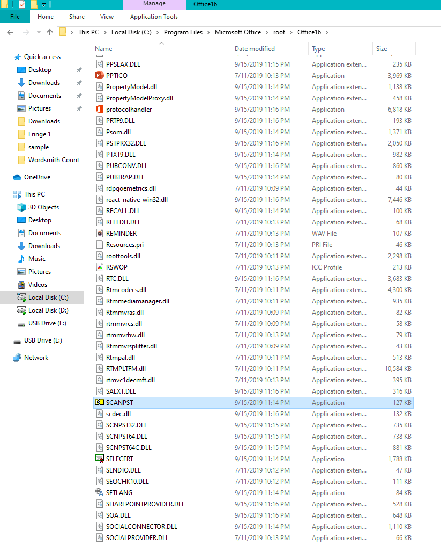
Task: Click the SETLANG language icon
Action: click(x=100, y=492)
